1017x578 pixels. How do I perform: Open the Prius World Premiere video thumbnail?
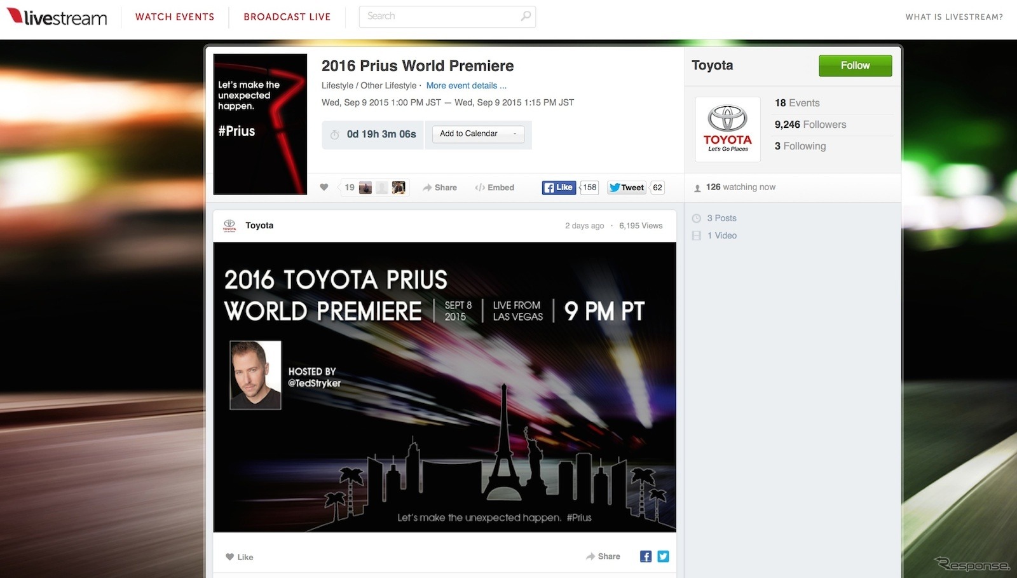pos(444,387)
